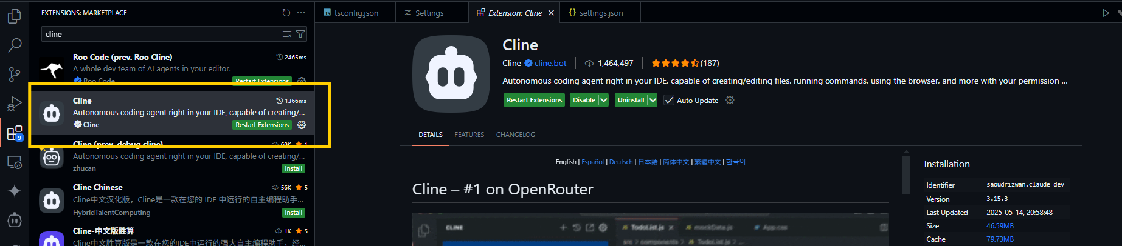Open the Search view in activity bar

click(15, 45)
